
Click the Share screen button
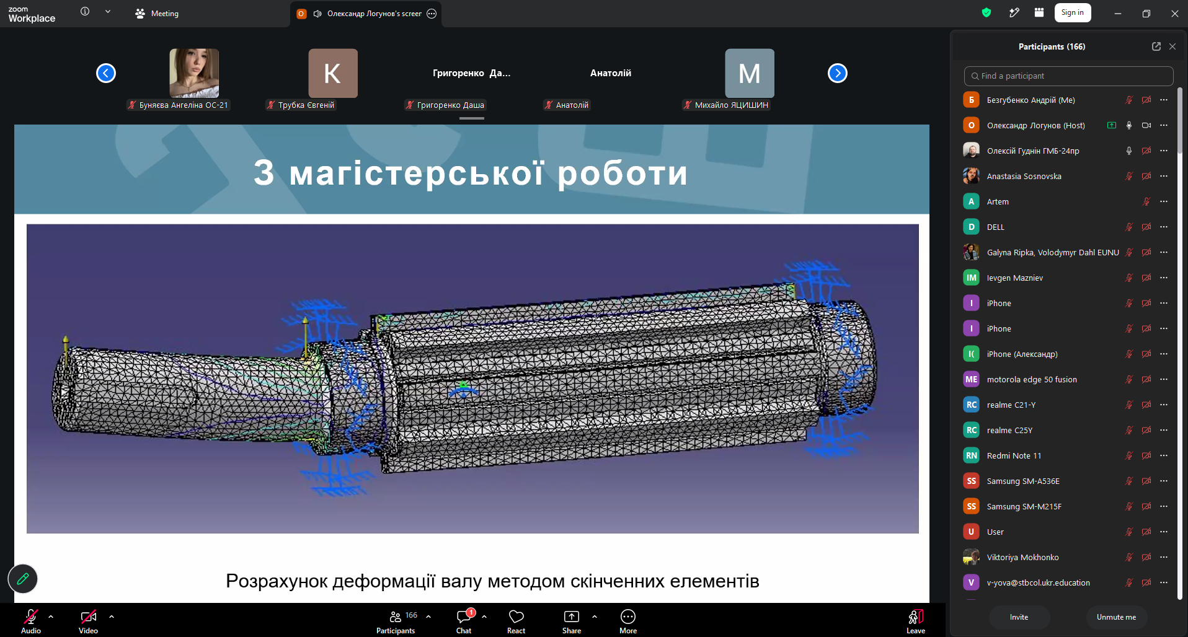572,621
